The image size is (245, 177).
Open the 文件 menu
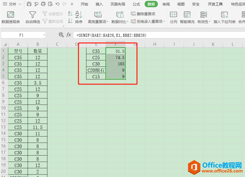(x=12, y=4)
